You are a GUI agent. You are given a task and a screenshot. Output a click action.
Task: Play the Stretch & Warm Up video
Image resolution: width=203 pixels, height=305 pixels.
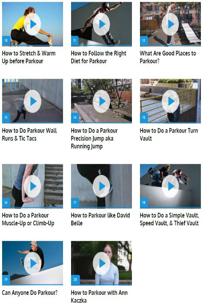[x=33, y=24]
